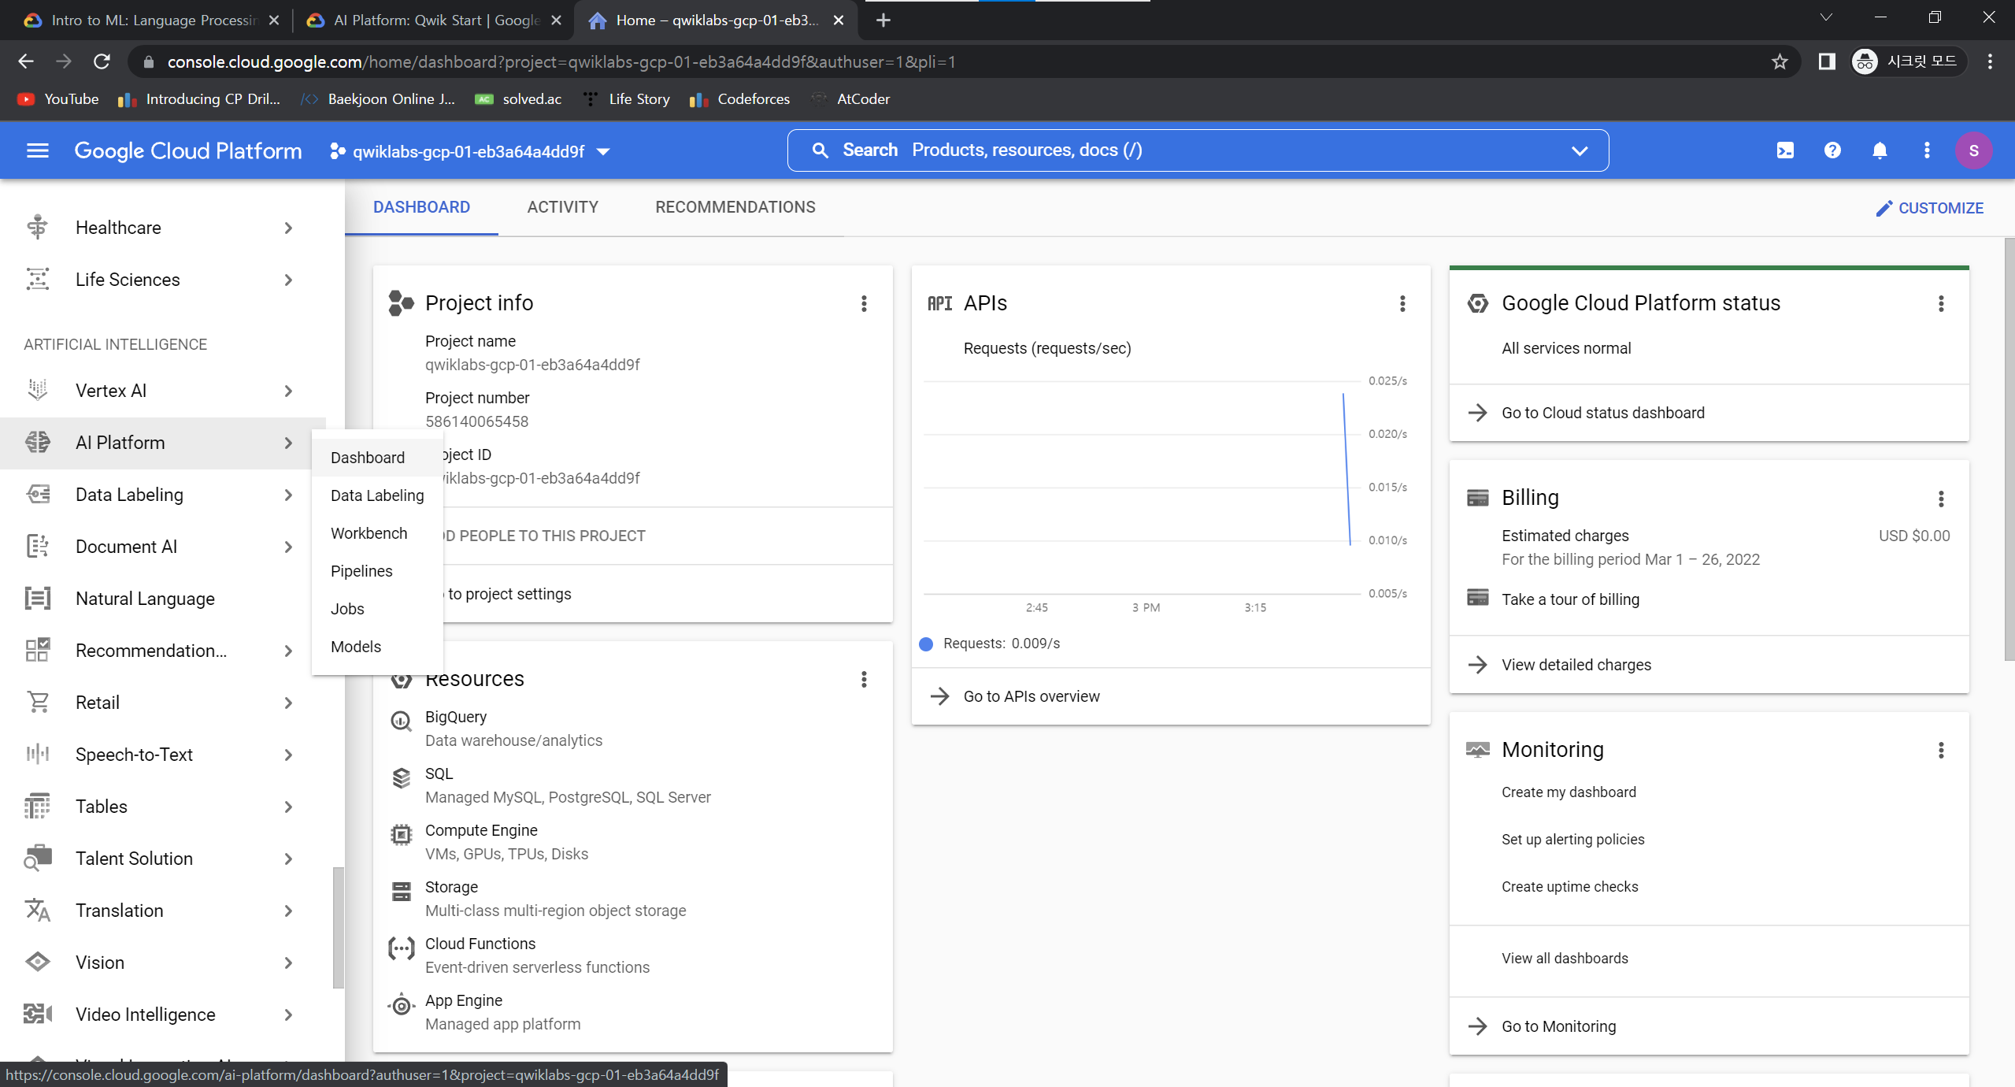This screenshot has width=2015, height=1087.
Task: Go to APIs overview link
Action: (x=1031, y=696)
